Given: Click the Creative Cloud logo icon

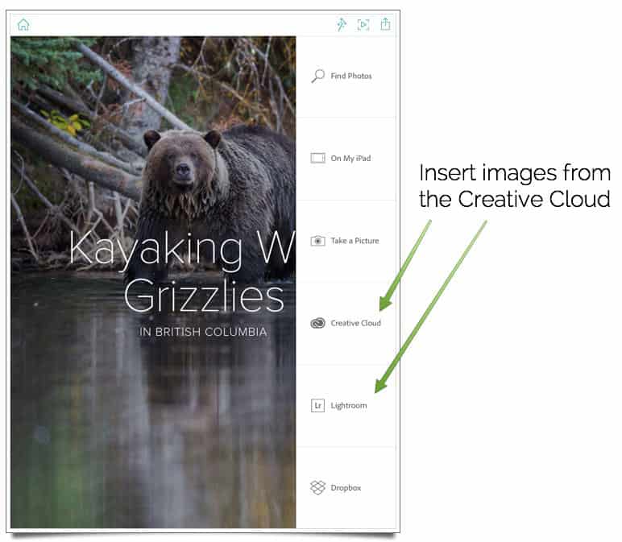Looking at the screenshot, I should point(317,323).
